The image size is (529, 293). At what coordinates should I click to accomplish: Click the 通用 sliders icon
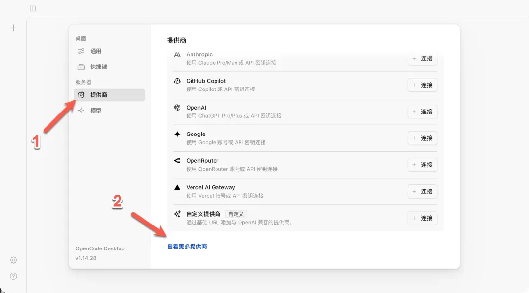(x=81, y=51)
